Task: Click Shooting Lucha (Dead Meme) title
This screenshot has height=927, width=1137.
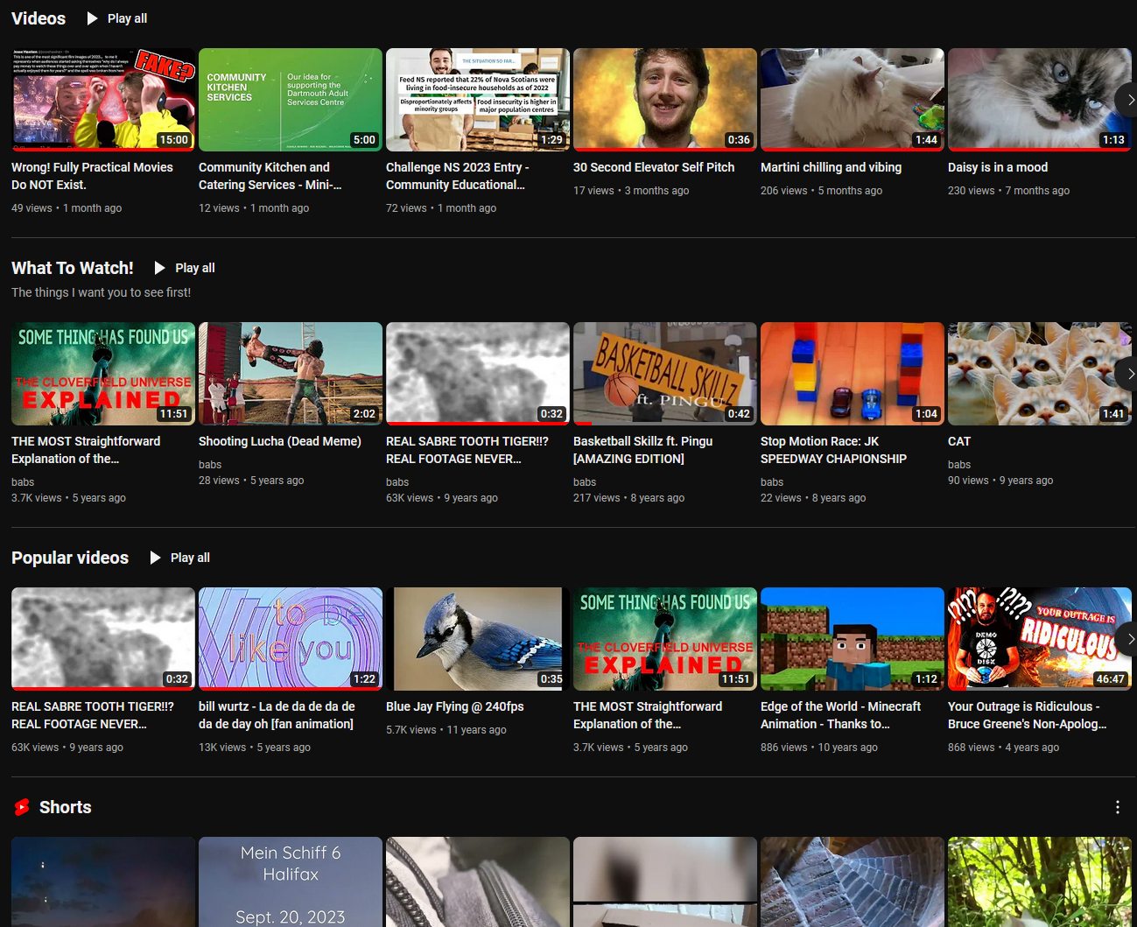Action: (x=280, y=441)
